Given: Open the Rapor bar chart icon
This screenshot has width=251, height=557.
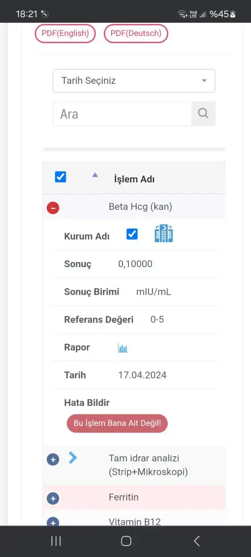Looking at the screenshot, I should 123,348.
